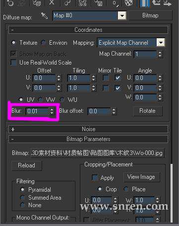179x226 pixels.
Task: Click the Go to Parent arrow icon
Action: (156, 3)
